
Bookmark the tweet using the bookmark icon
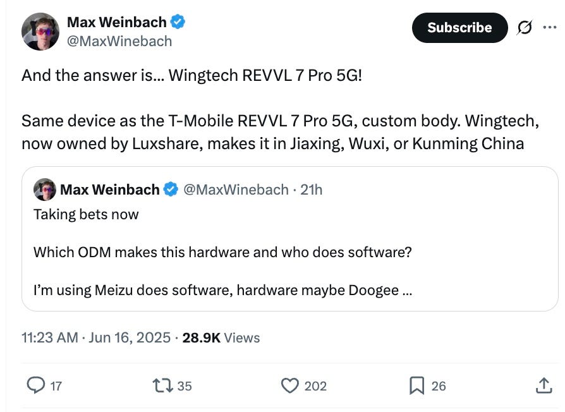pyautogui.click(x=415, y=385)
